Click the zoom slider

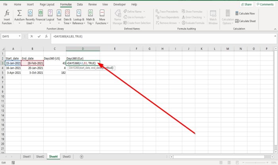coord(255,163)
